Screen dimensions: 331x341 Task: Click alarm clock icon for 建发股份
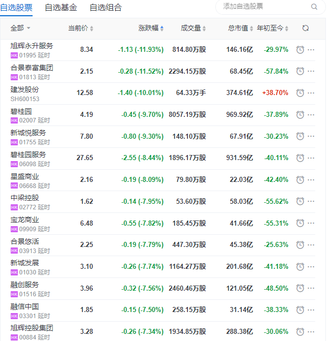[300, 93]
